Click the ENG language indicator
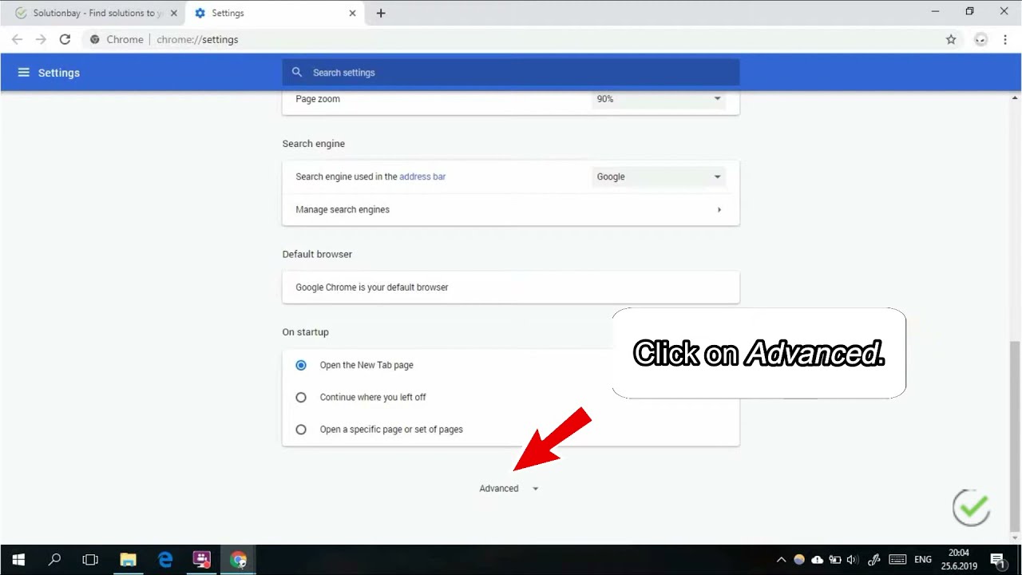The height and width of the screenshot is (575, 1022). tap(923, 560)
